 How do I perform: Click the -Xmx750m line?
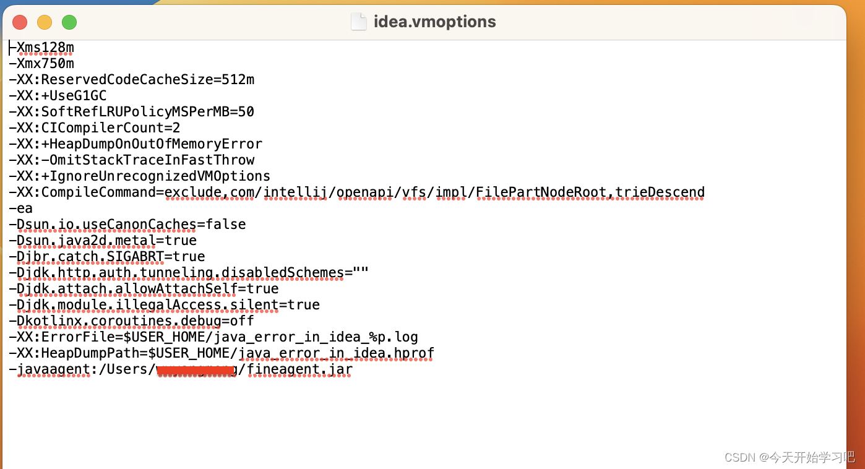coord(41,64)
